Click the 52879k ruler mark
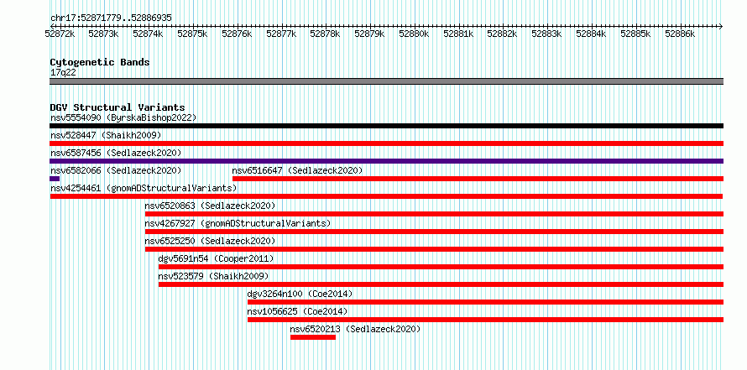 tap(369, 34)
